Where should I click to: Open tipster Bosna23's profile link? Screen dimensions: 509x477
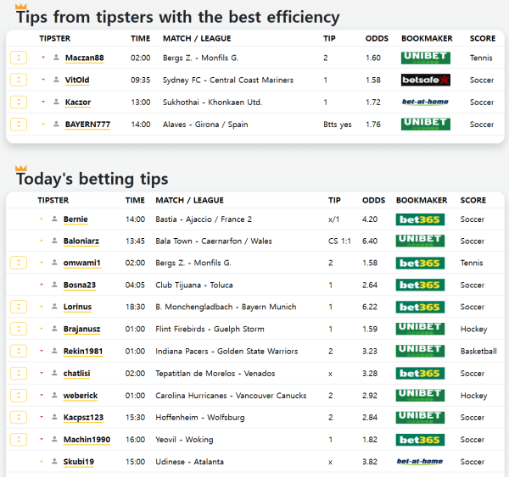click(80, 285)
